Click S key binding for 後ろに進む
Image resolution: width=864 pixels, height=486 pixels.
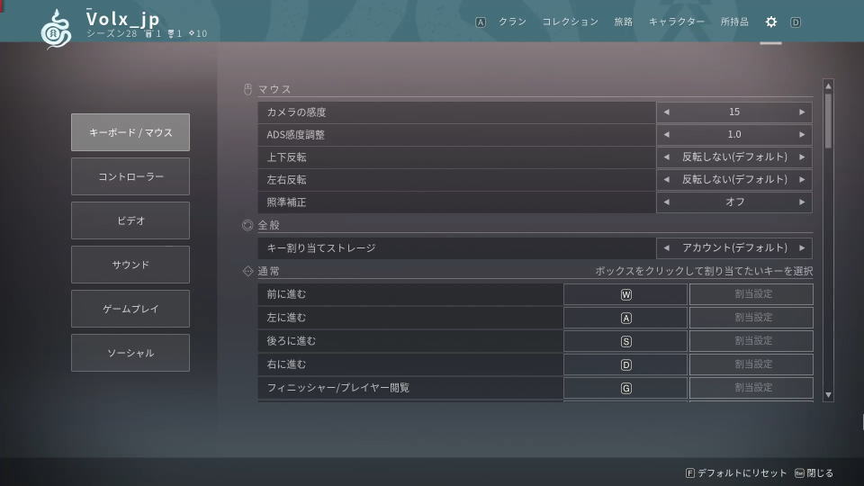(x=625, y=341)
